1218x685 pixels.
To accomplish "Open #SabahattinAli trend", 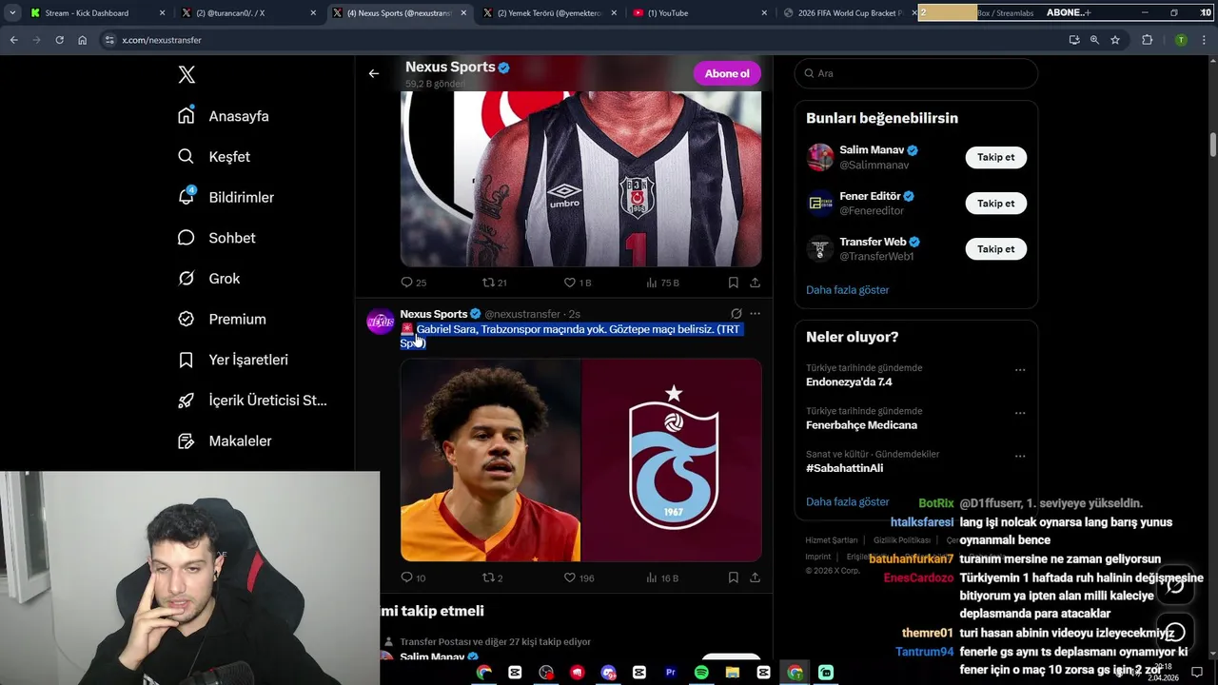I will click(x=844, y=468).
